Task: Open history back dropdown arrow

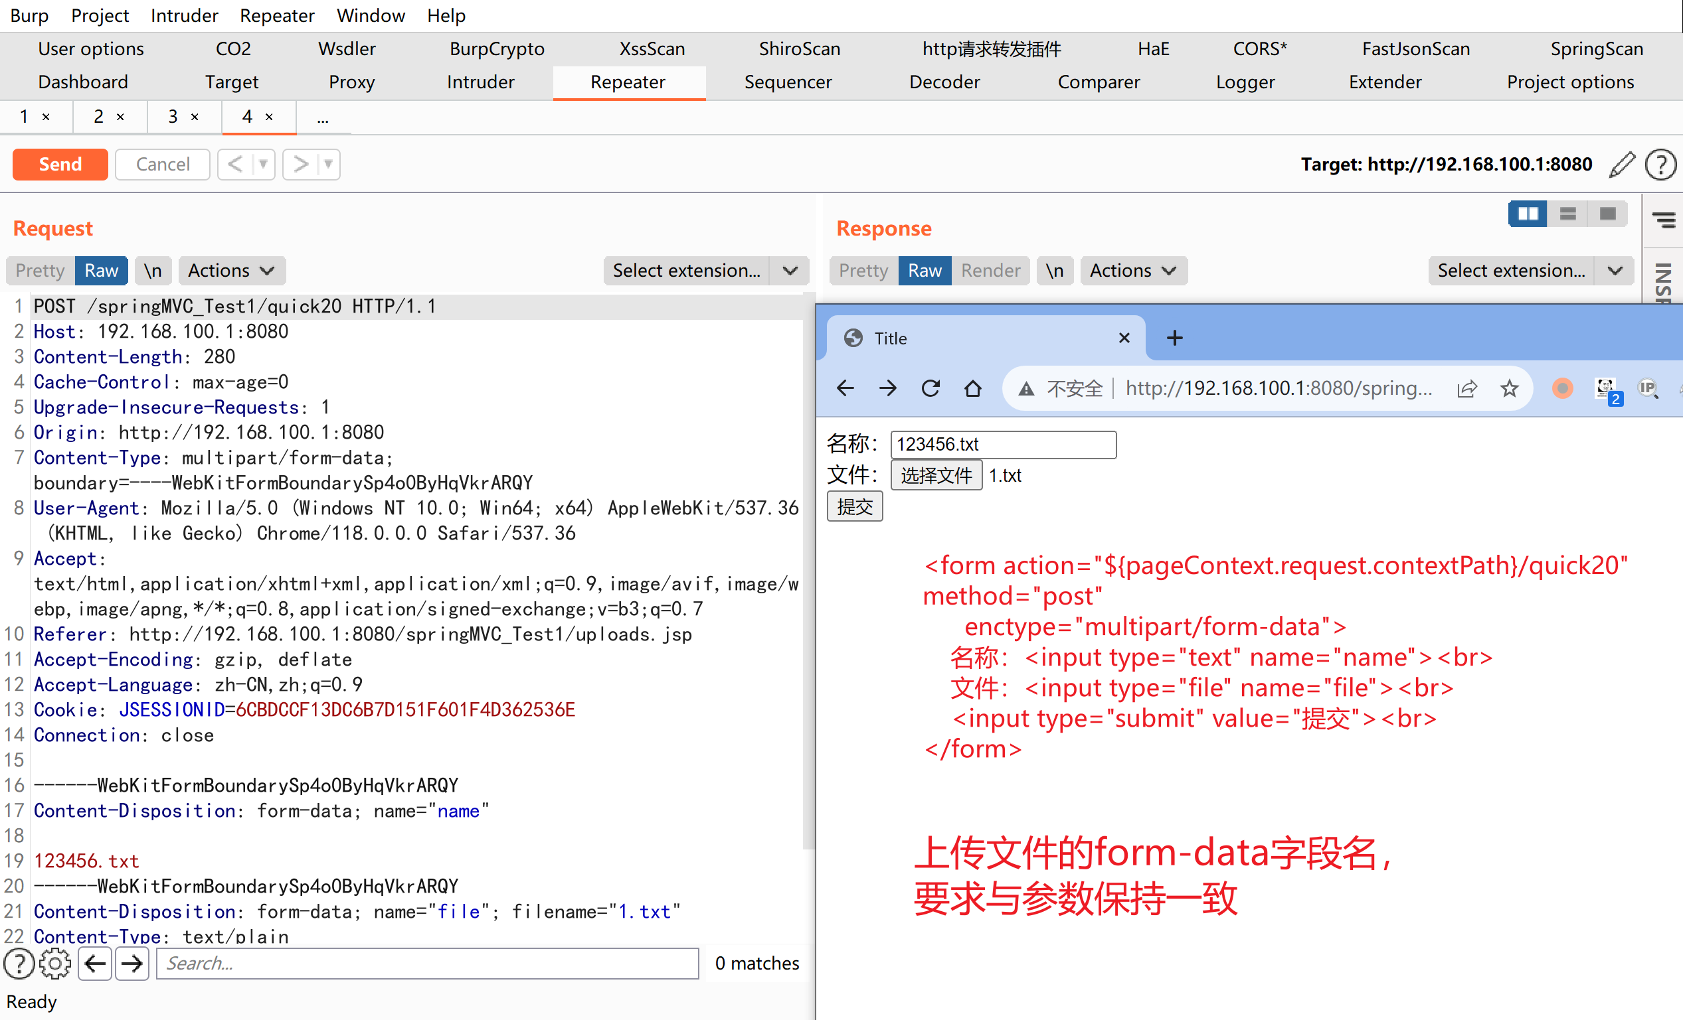Action: pyautogui.click(x=263, y=165)
